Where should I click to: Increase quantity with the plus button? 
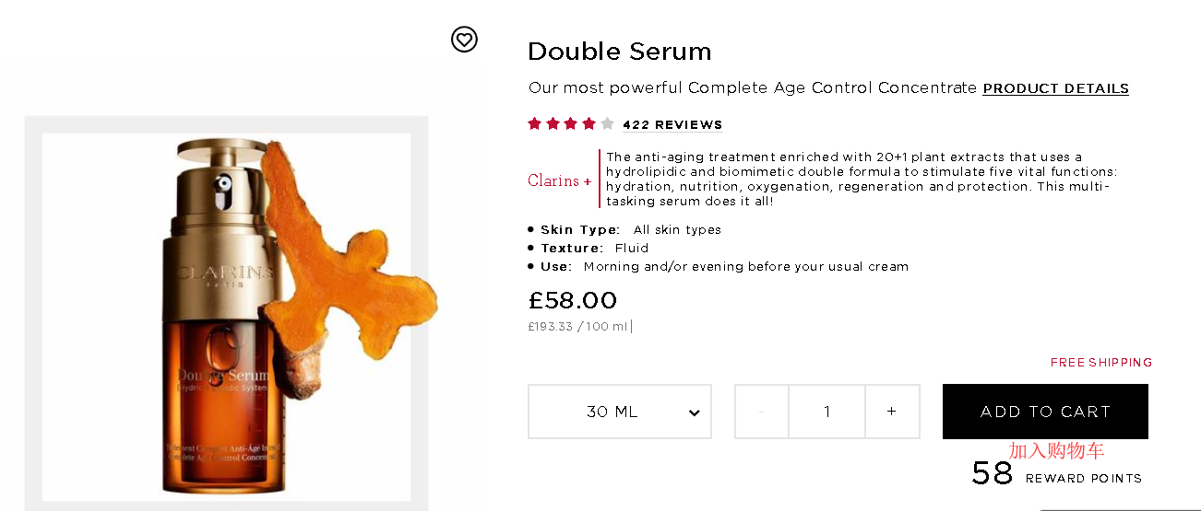tap(891, 412)
